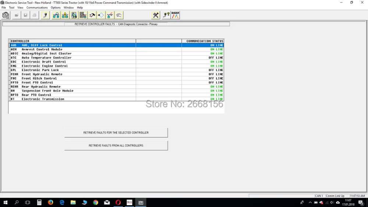Click ON LINE status for Electronic Engine Control
Screen dimensions: 368x207
(217, 66)
